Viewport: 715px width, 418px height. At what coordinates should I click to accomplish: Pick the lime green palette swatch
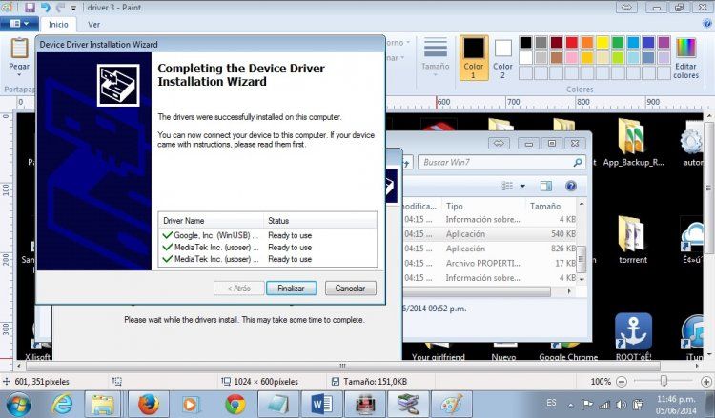(618, 57)
